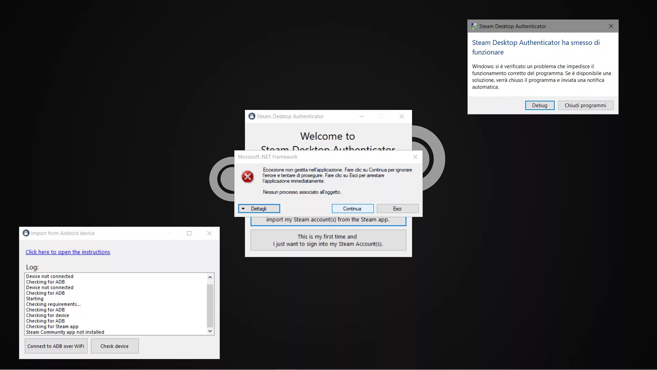Click 'Checking for device' log line
Image resolution: width=657 pixels, height=370 pixels.
(x=48, y=315)
